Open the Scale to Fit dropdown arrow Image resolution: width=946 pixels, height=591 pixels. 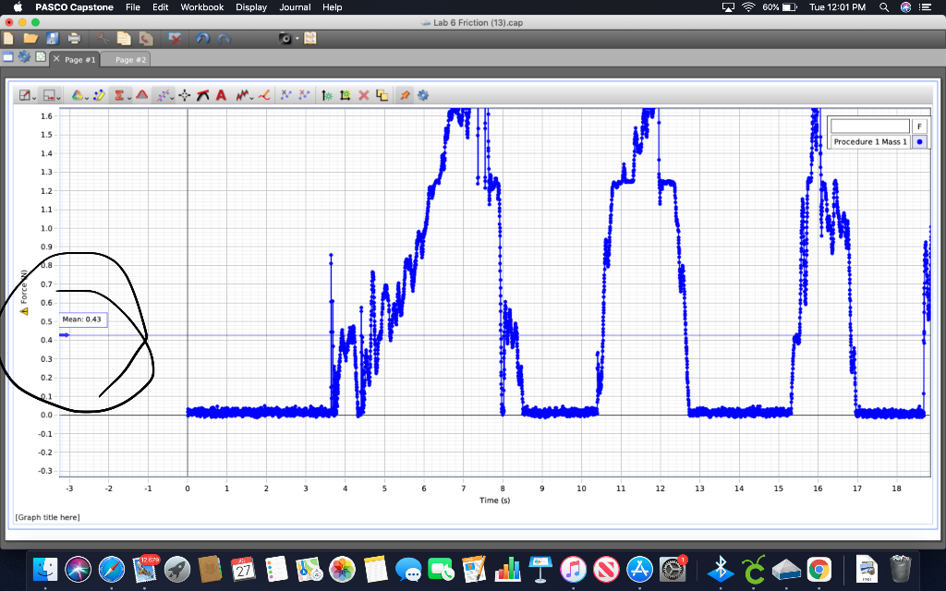tap(34, 98)
